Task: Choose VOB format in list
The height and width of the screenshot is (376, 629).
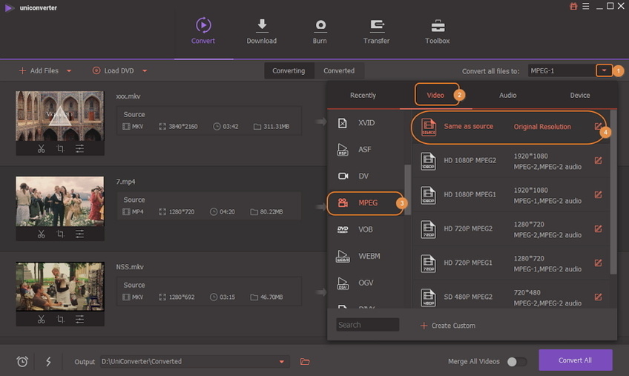Action: click(x=366, y=230)
